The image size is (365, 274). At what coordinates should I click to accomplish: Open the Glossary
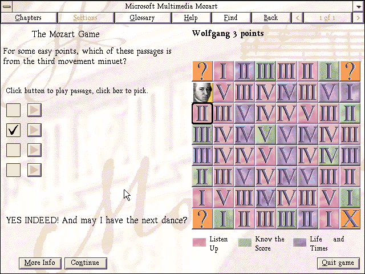[142, 18]
